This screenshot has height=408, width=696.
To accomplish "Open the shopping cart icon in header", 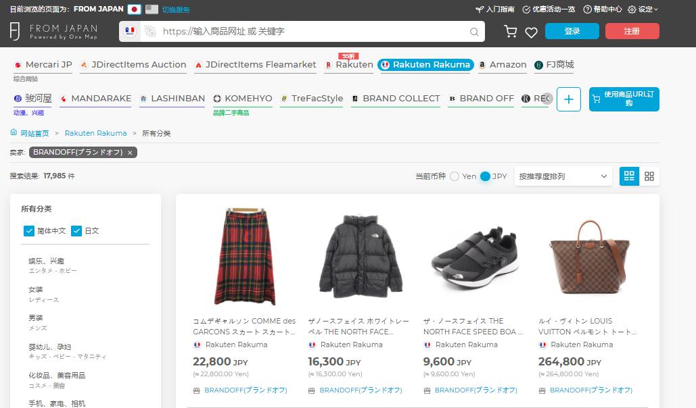I will click(x=511, y=32).
